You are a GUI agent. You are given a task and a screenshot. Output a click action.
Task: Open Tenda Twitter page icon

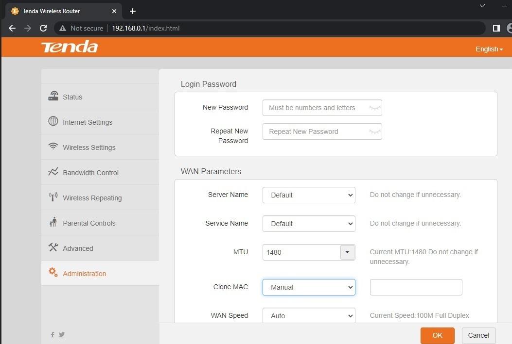[62, 335]
